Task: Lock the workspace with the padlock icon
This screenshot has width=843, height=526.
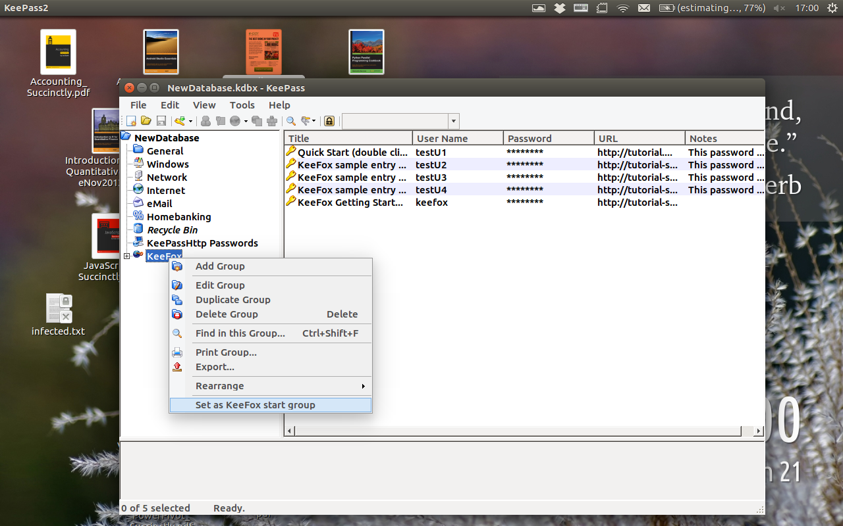Action: click(329, 121)
